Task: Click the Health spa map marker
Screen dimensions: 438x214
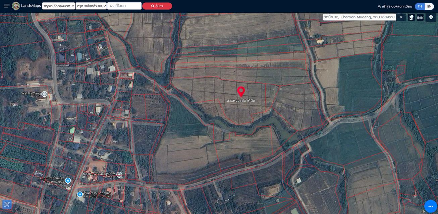Action: coord(119,175)
